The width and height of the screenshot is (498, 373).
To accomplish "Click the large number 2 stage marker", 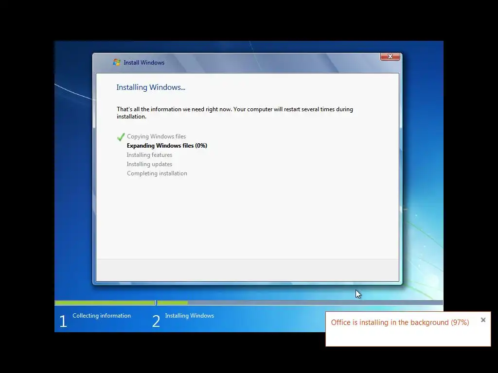I will pos(156,321).
